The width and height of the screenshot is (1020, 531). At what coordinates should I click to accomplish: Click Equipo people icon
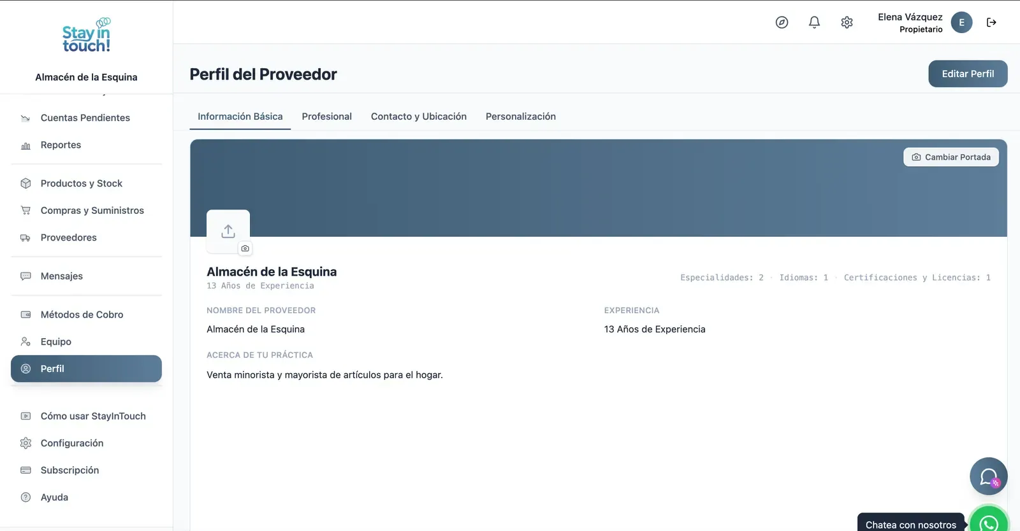(25, 342)
